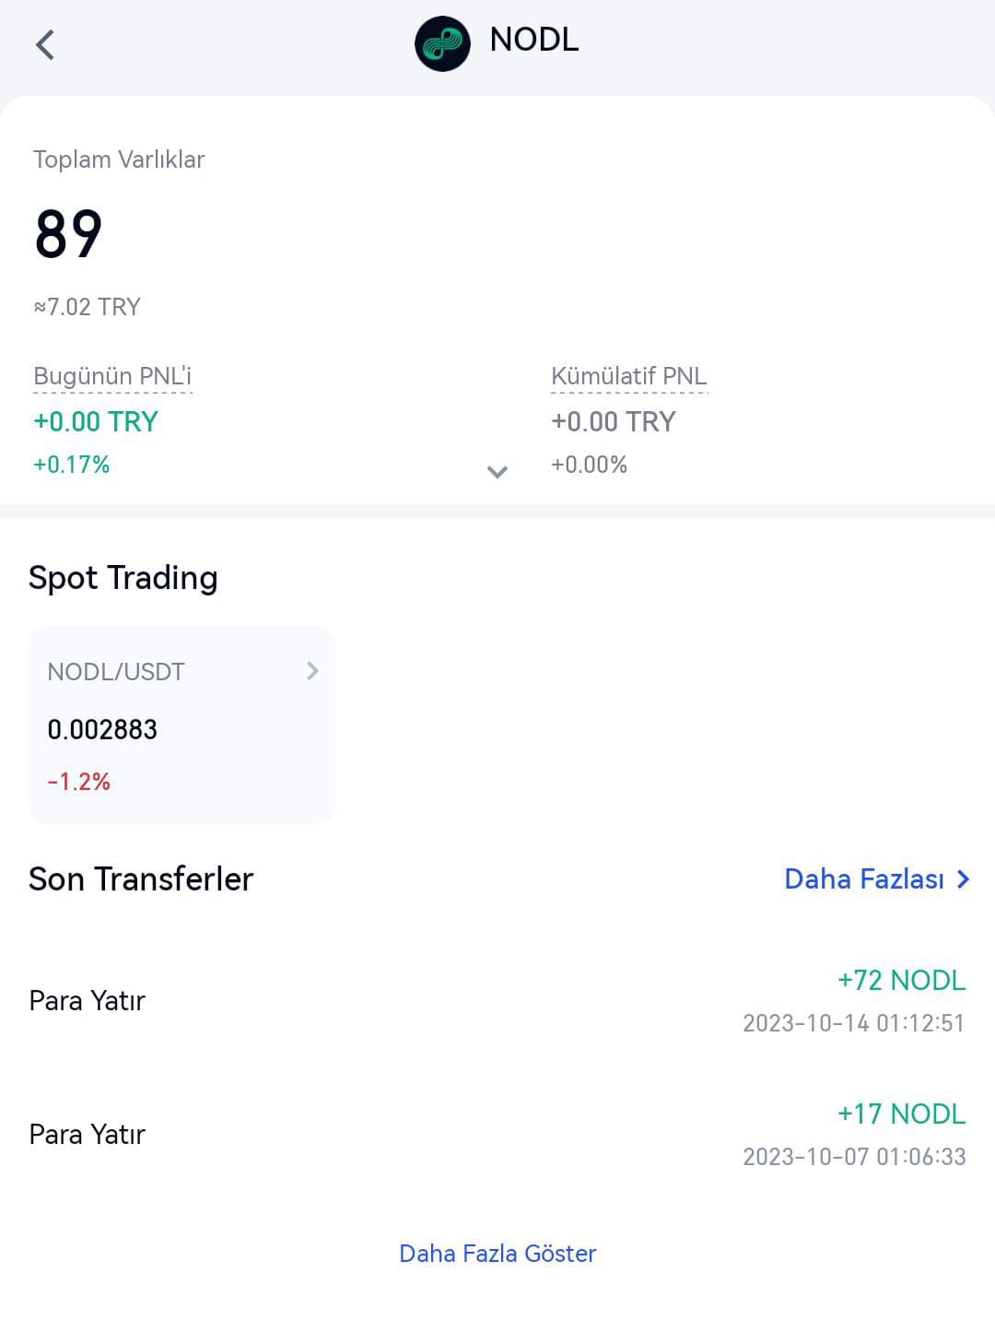Tap the Bugünün PNL'i label
This screenshot has height=1320, width=995.
pos(112,376)
